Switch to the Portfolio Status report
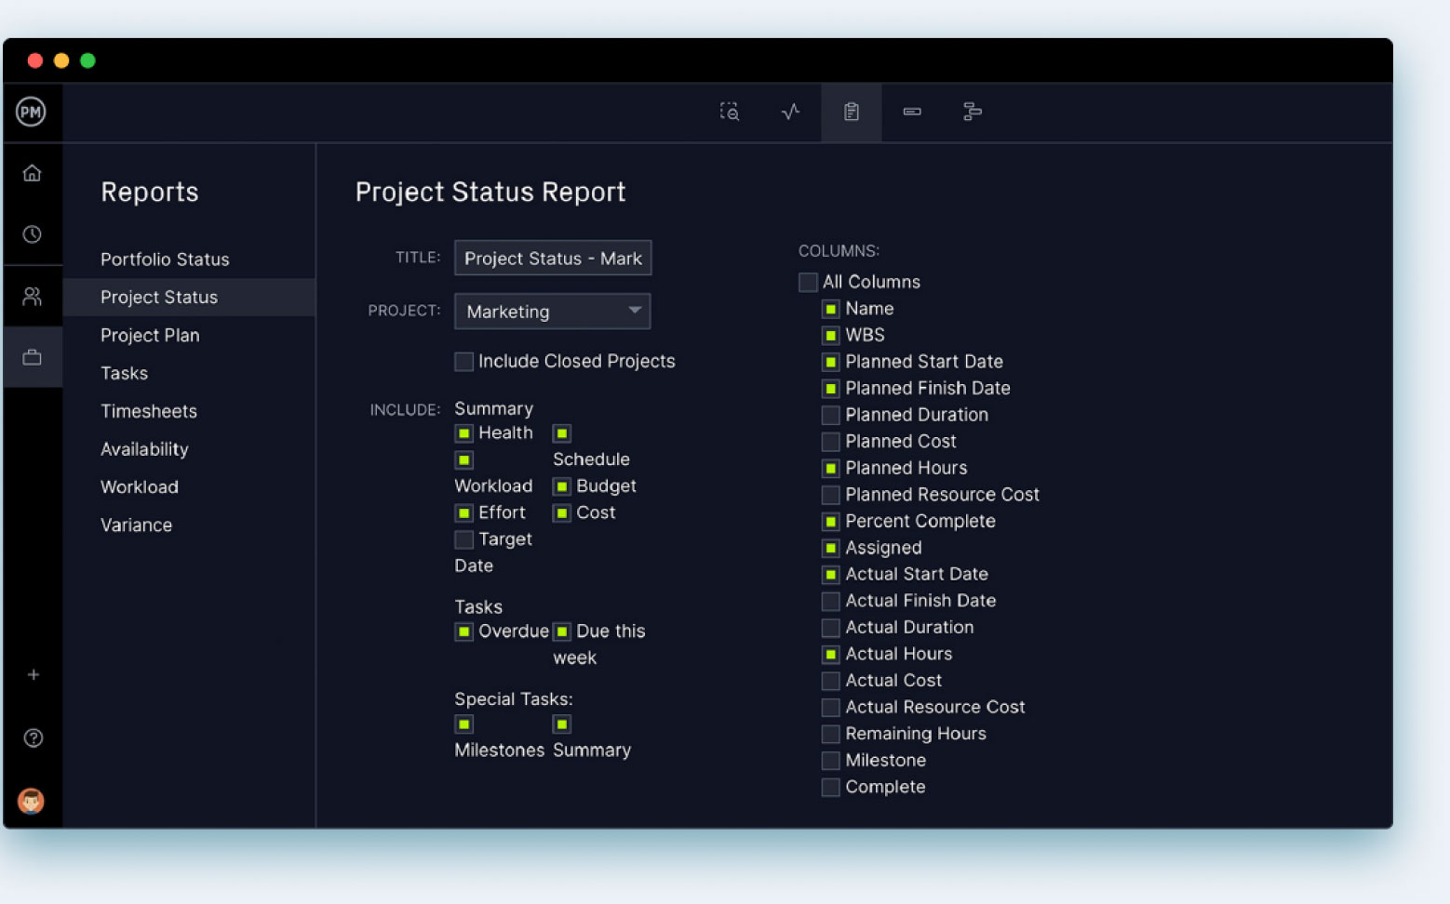Screen dimensions: 1450x904 (165, 259)
